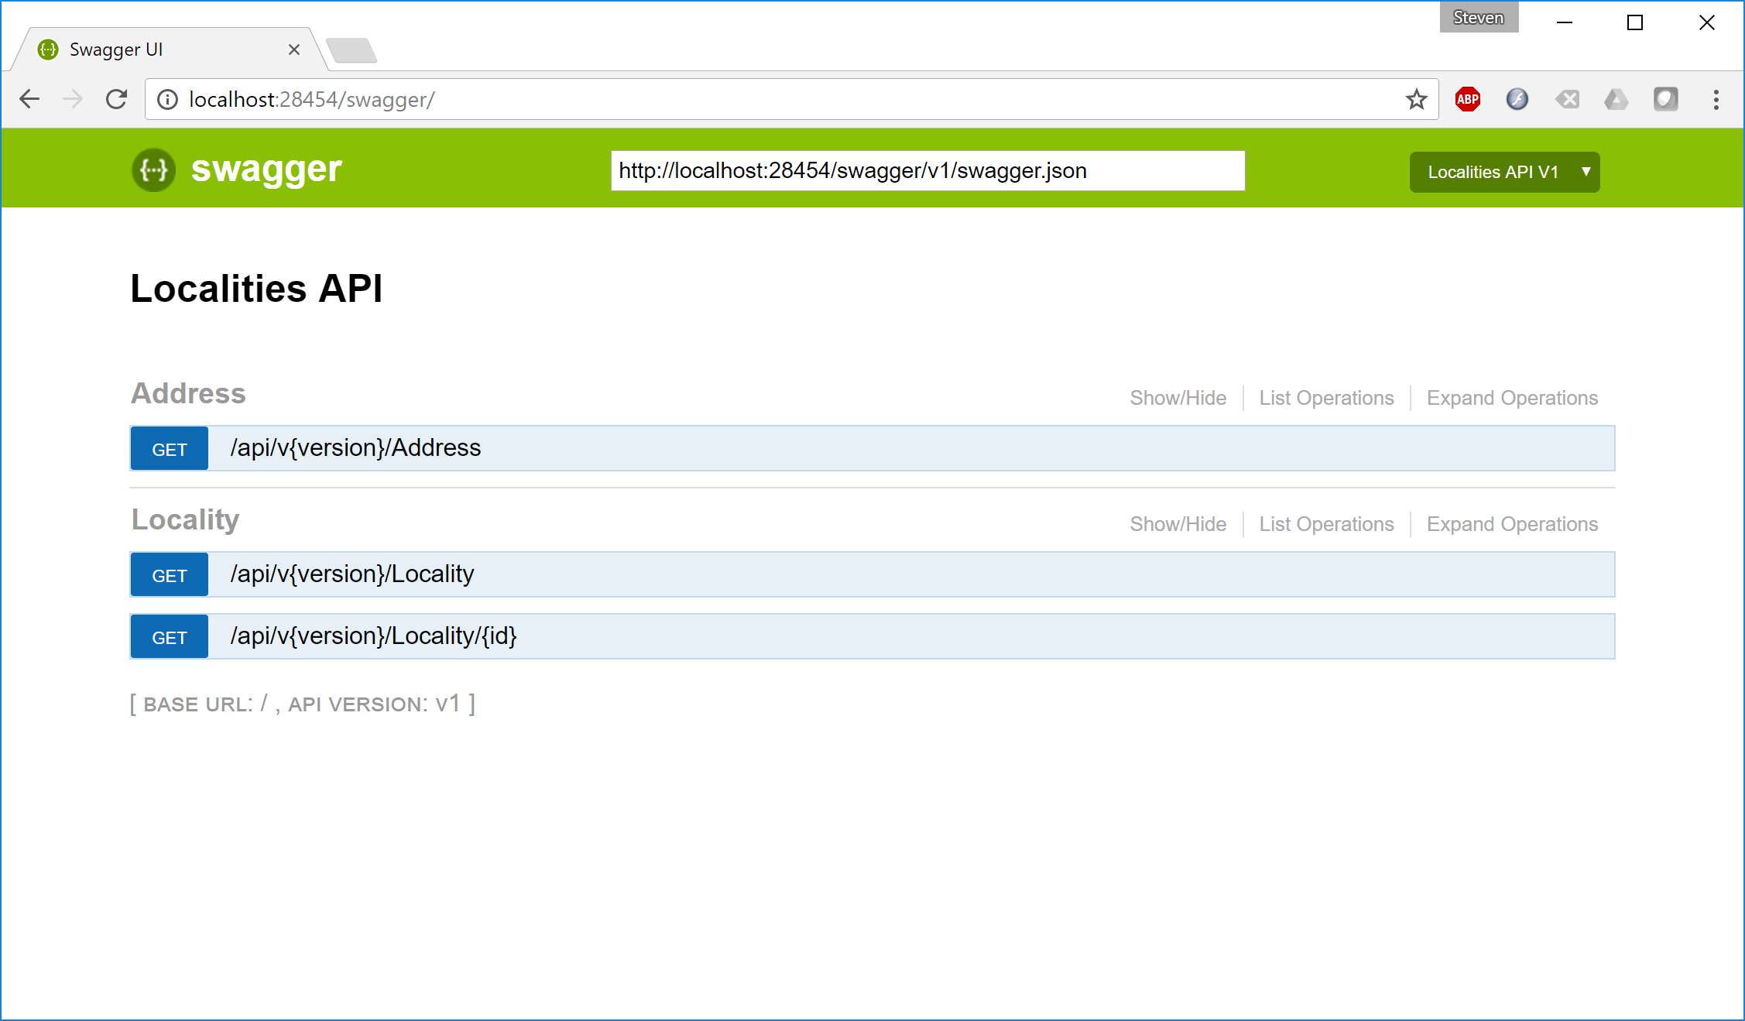This screenshot has width=1745, height=1021.
Task: Reload the page with refresh icon
Action: pos(117,99)
